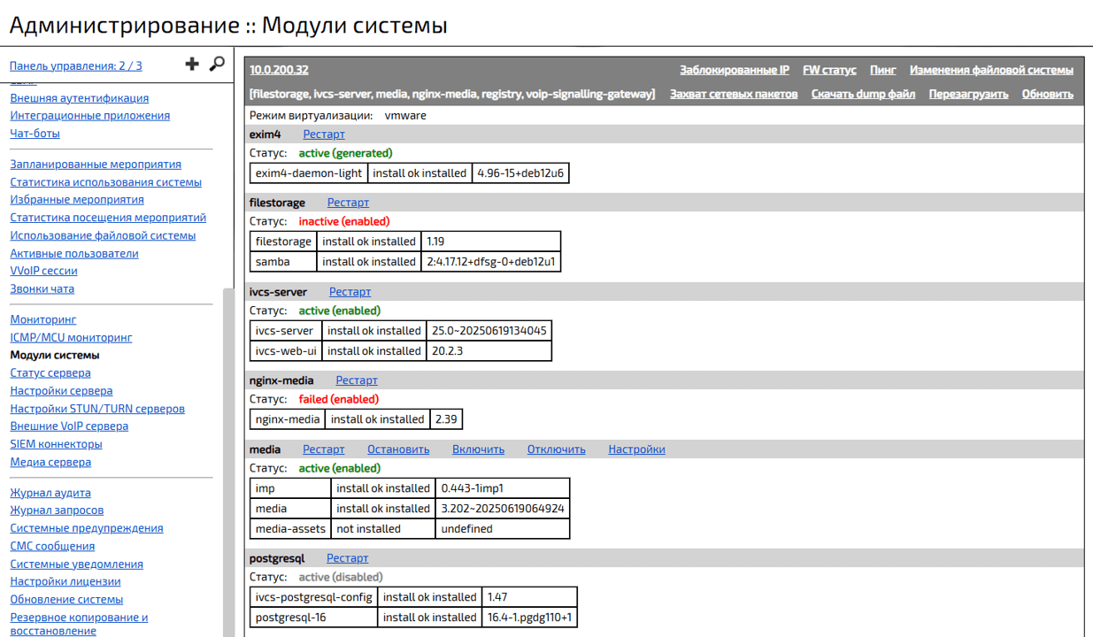Open Журнал запросов

tap(57, 510)
